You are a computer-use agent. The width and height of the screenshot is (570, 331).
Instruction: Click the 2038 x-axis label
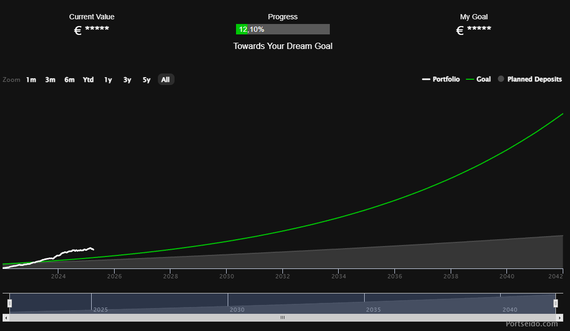pos(451,276)
